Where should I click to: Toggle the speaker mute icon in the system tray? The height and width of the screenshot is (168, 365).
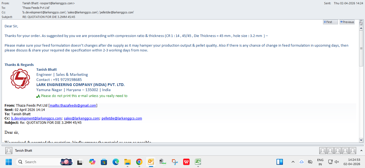[x=337, y=162]
